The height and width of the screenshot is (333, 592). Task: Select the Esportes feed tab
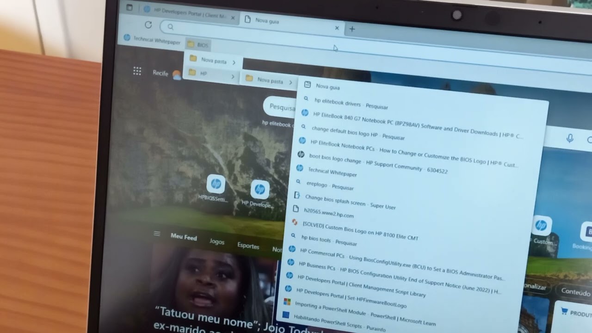248,246
